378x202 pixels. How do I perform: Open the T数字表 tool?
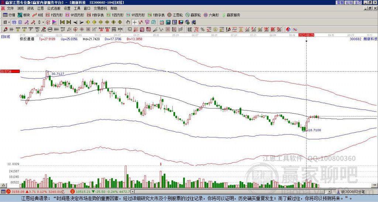click(x=157, y=15)
